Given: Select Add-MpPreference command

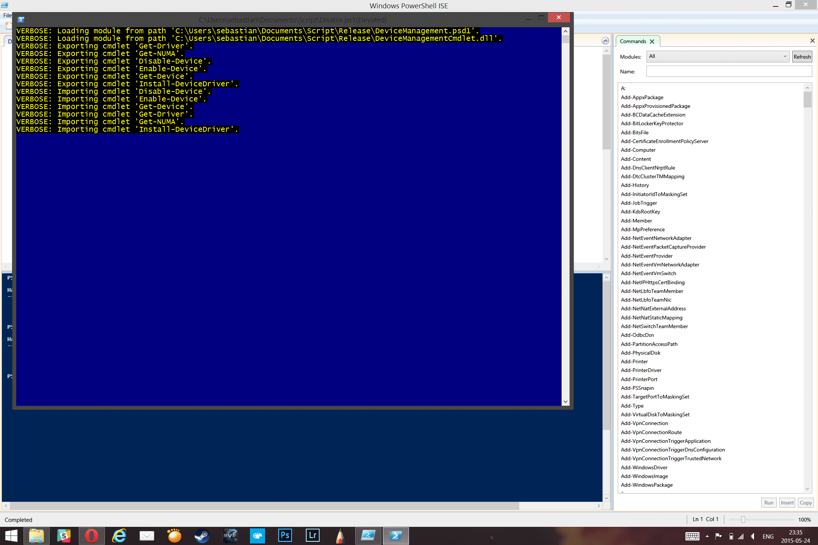Looking at the screenshot, I should click(x=643, y=229).
